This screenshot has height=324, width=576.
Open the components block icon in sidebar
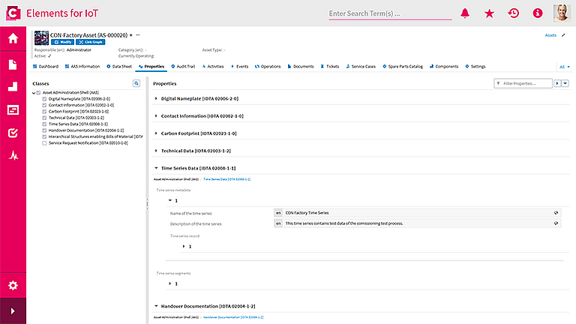(x=13, y=87)
